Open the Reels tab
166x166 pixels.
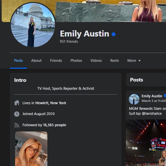pyautogui.click(x=114, y=60)
